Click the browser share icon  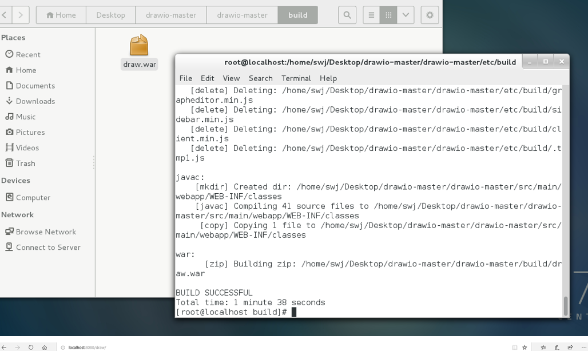[570, 347]
